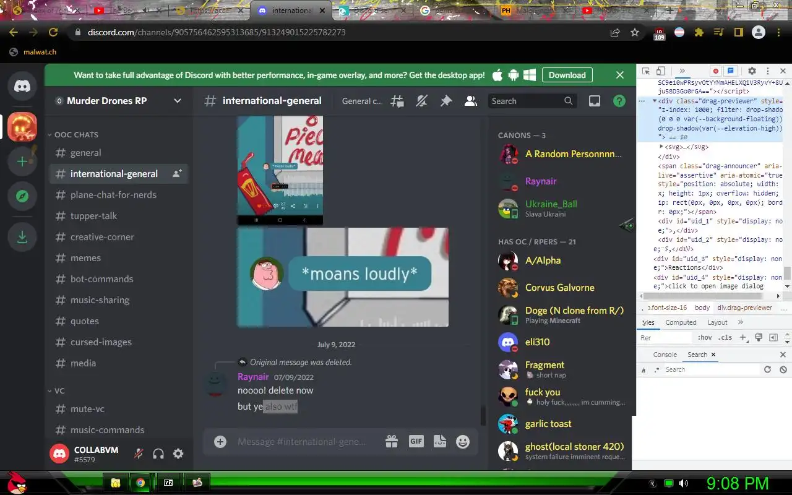Open DevTools settings gear
Image resolution: width=792 pixels, height=495 pixels.
click(752, 71)
